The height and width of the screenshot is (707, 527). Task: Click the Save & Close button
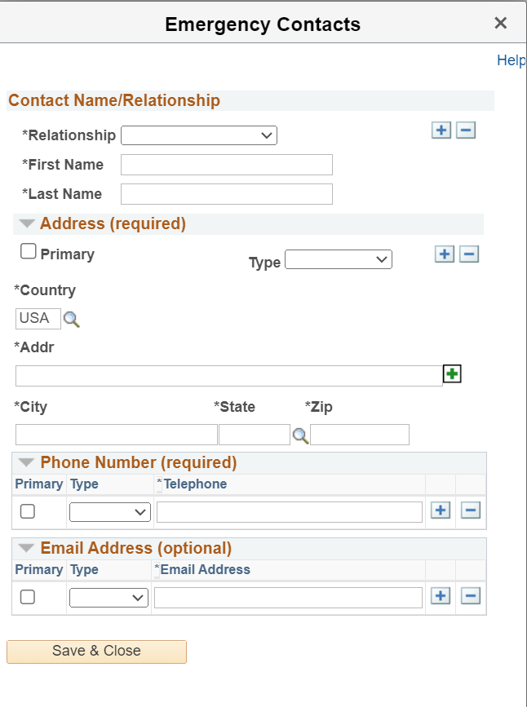click(x=96, y=651)
